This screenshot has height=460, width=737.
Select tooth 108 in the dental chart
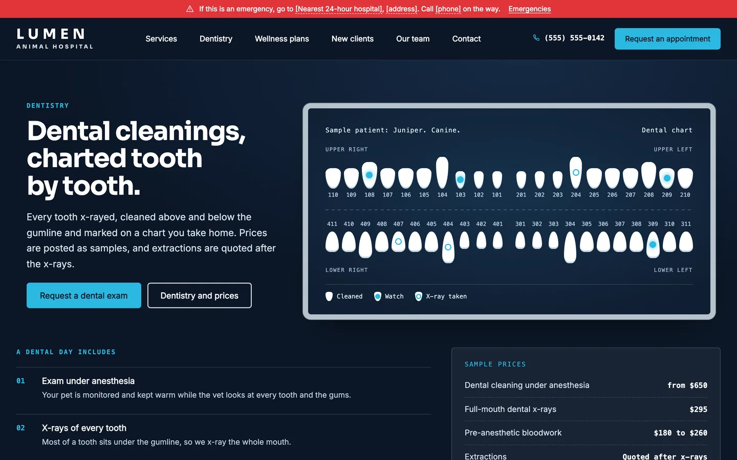[370, 175]
